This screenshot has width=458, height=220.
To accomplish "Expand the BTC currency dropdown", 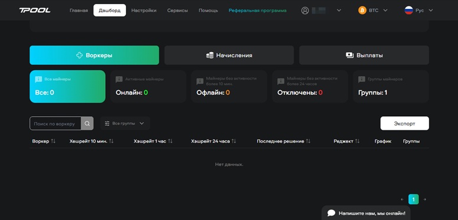I will click(x=385, y=11).
